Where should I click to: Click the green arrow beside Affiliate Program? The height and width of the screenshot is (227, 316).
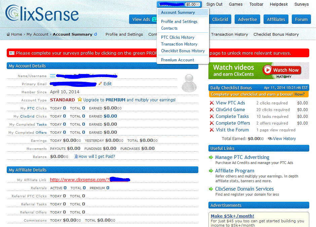click(211, 171)
